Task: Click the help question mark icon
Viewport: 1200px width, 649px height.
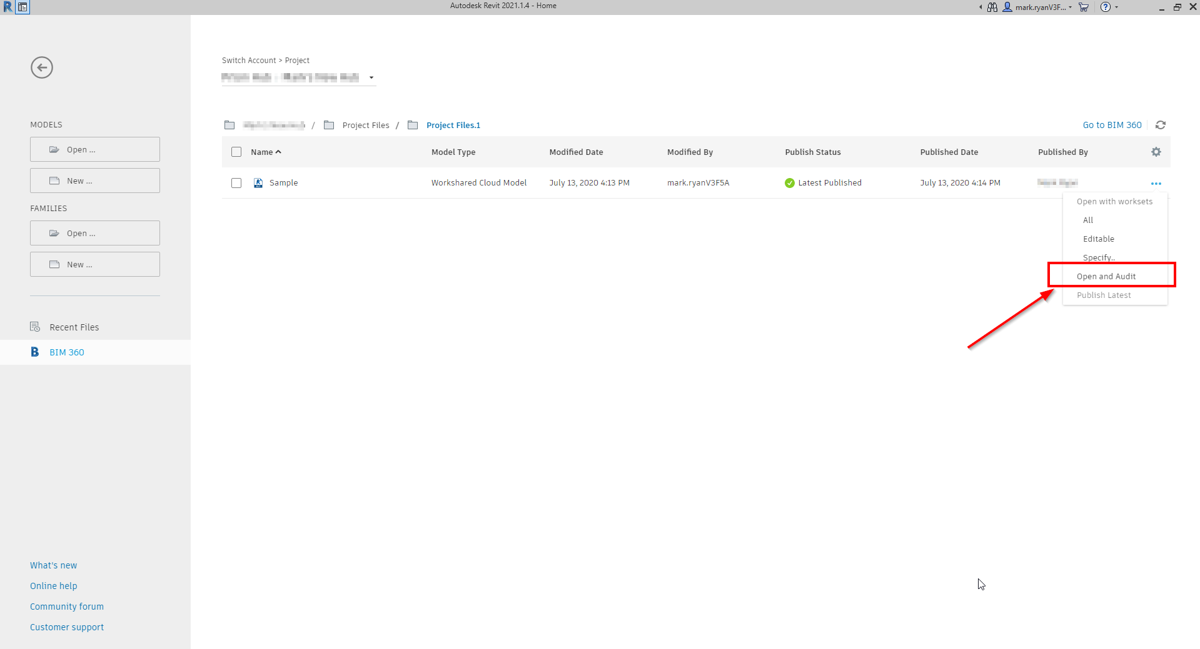Action: coord(1106,7)
